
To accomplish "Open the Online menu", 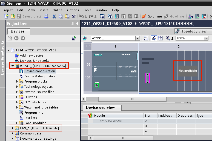I will pos(58,10).
